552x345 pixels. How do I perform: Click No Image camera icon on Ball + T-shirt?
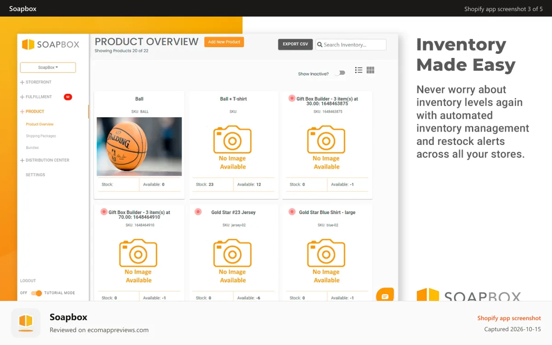(x=233, y=139)
